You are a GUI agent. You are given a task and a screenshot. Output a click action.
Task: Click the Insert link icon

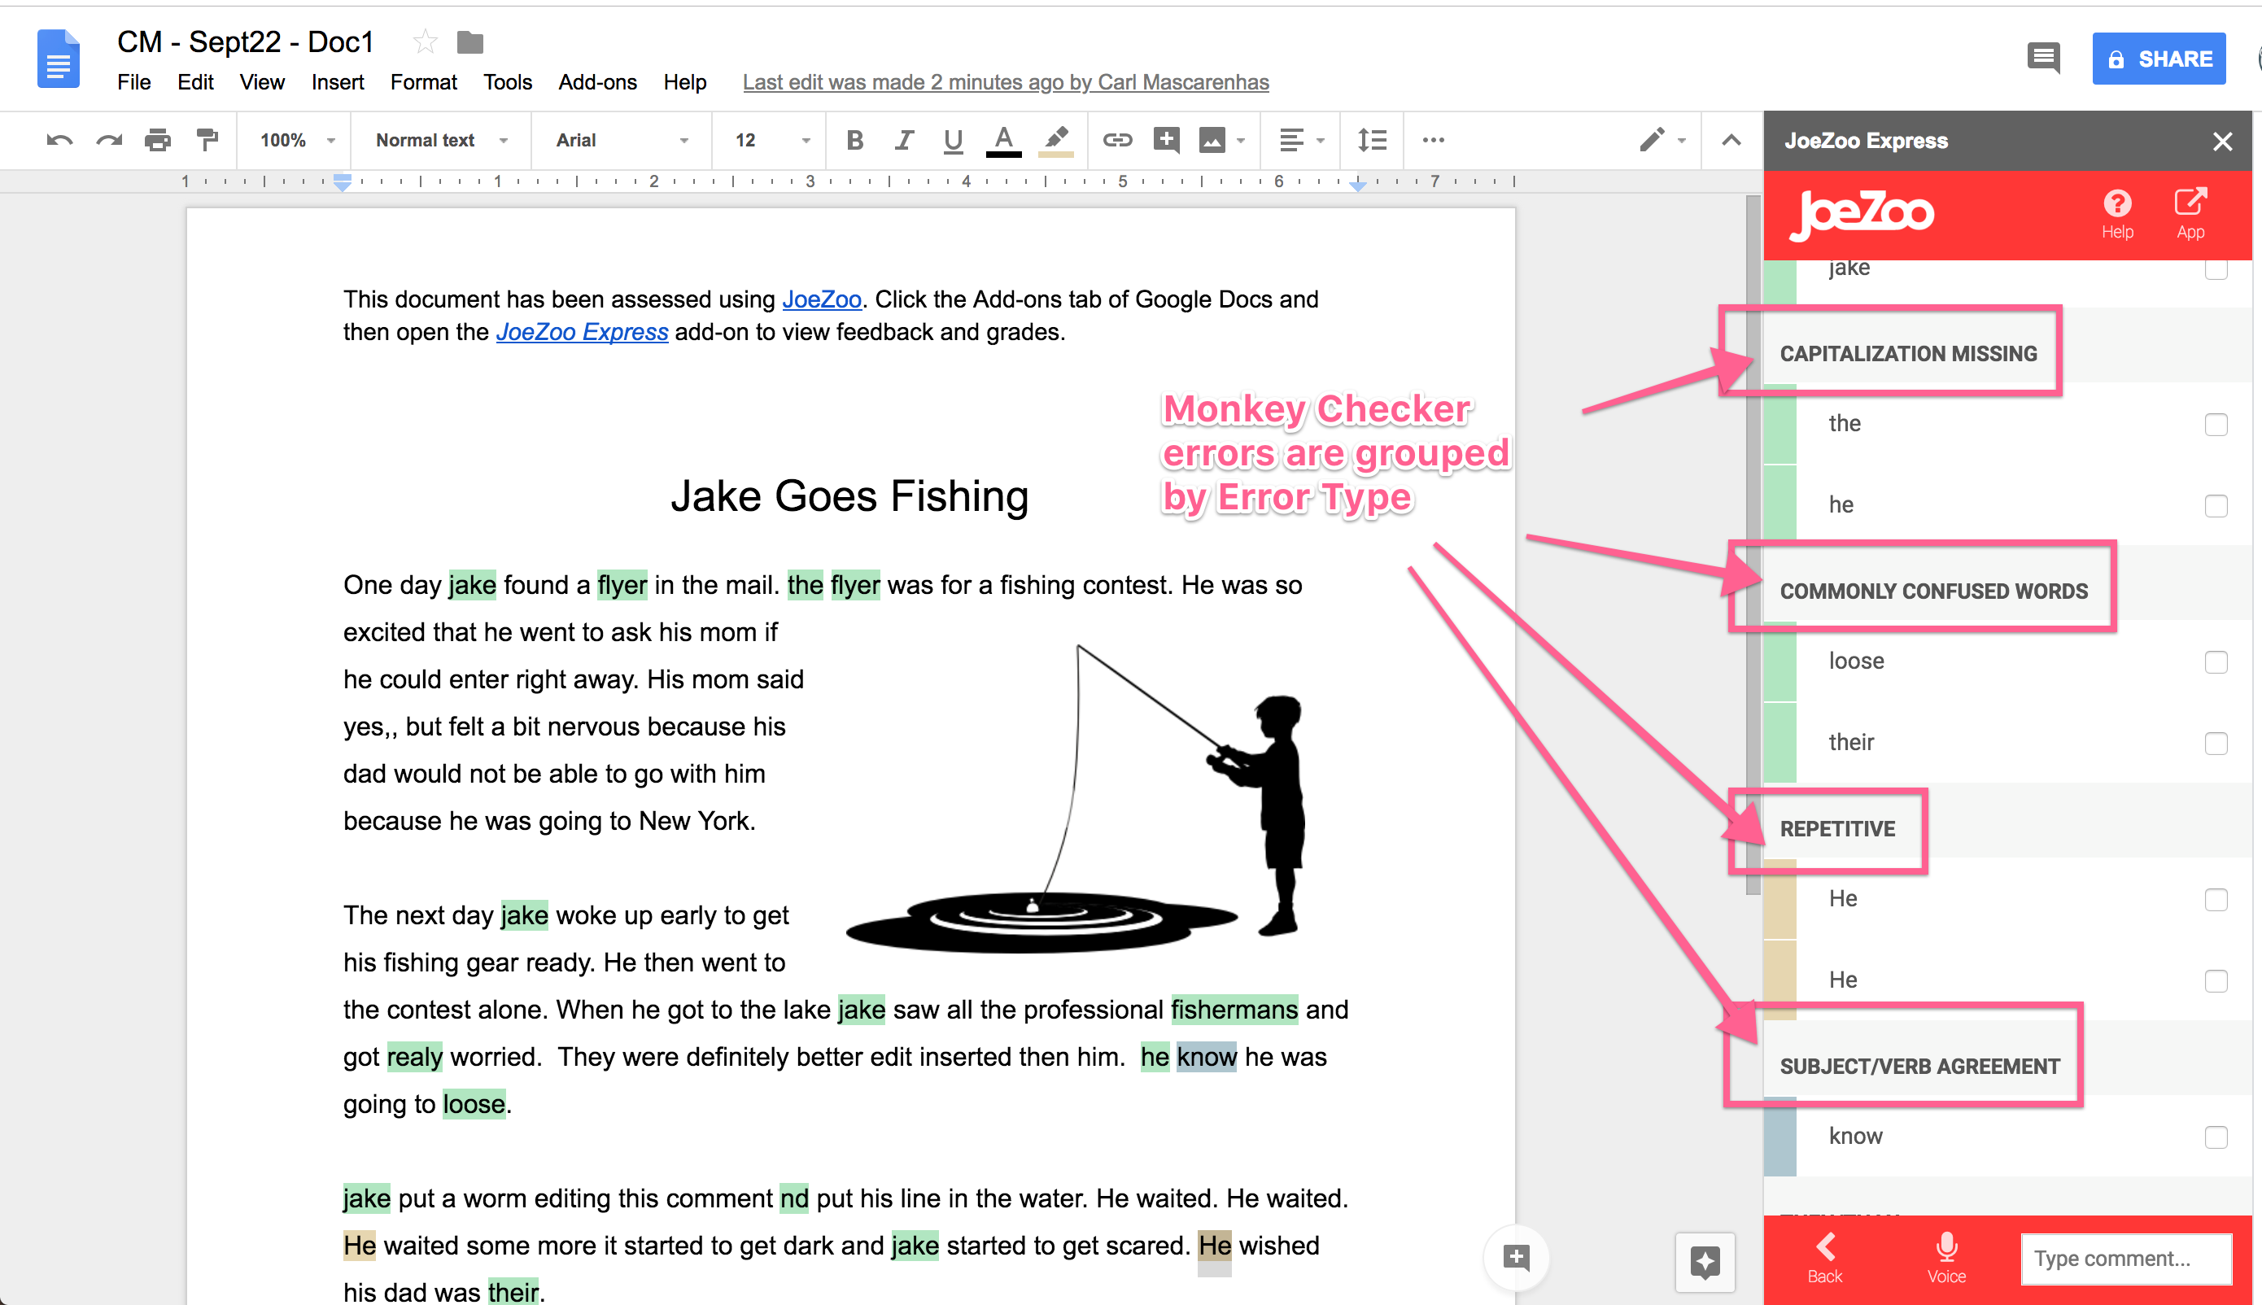(x=1116, y=140)
